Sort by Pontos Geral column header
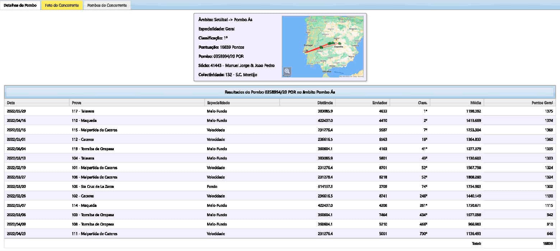 point(520,103)
